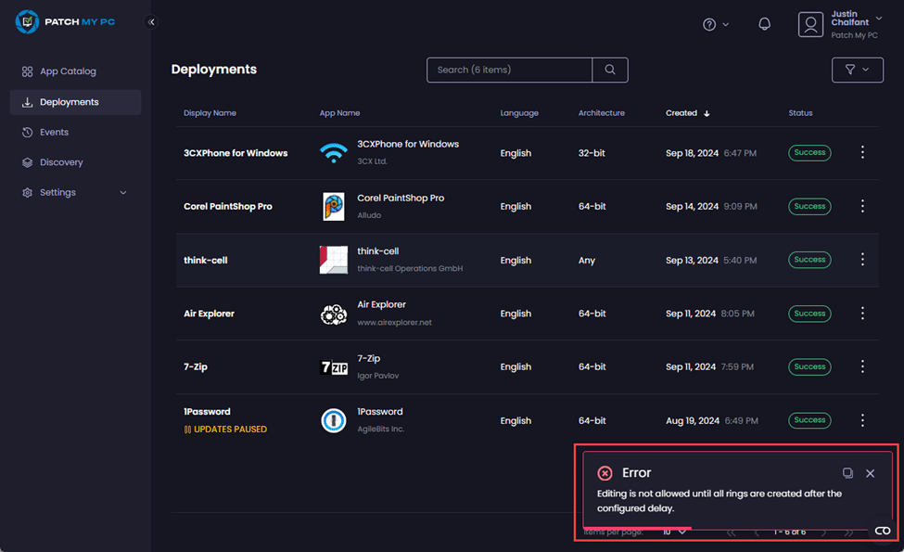Screen dimensions: 904x552
Task: Sort by the Created column header
Action: tap(681, 113)
